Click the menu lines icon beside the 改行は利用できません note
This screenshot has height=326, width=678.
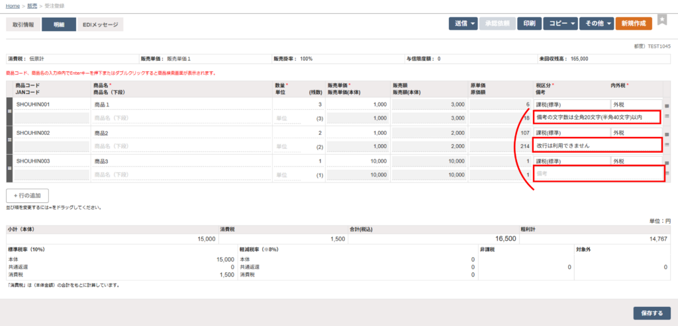667,145
